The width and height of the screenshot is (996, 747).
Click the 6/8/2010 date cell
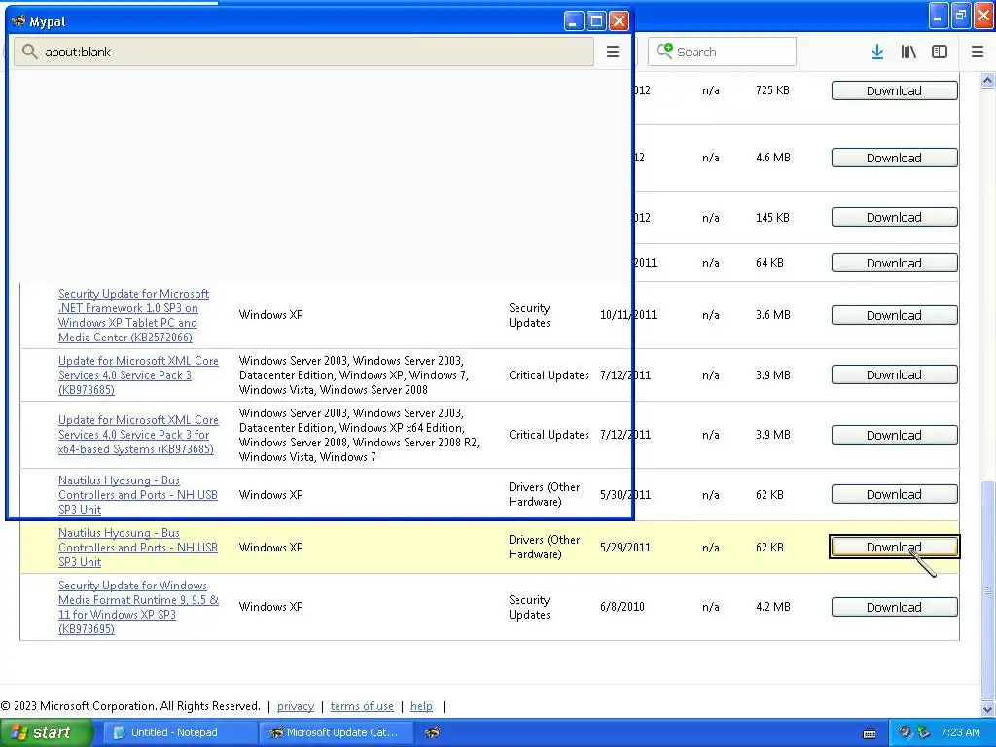(x=622, y=607)
